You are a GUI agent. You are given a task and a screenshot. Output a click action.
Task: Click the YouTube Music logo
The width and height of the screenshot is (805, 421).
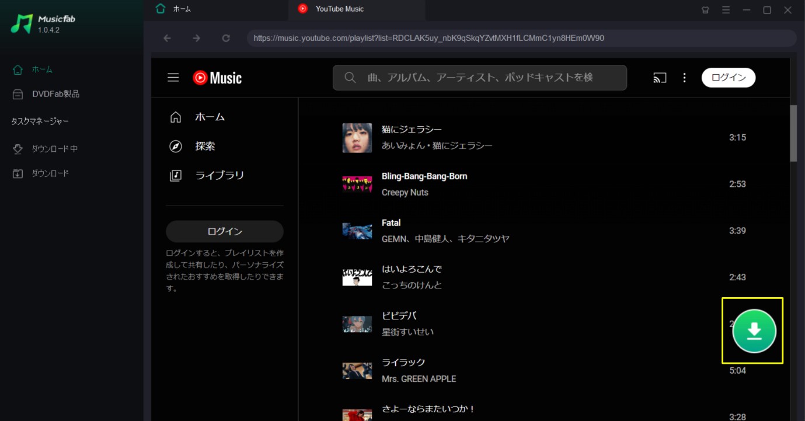[x=217, y=78]
